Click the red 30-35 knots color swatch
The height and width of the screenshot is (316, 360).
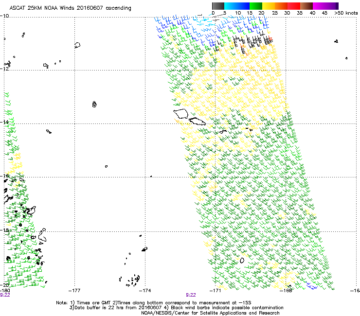pos(294,6)
